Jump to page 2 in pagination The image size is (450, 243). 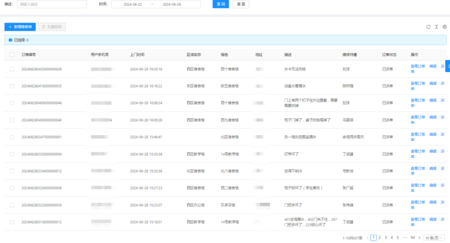pos(379,237)
